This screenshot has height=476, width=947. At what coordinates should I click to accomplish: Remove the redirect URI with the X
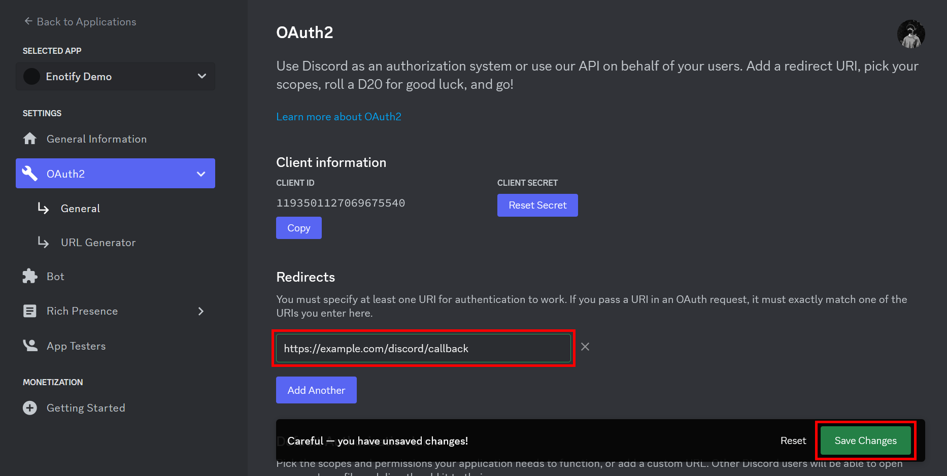point(585,347)
